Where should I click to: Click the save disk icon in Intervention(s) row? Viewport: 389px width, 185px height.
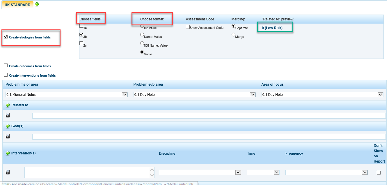tap(8, 172)
